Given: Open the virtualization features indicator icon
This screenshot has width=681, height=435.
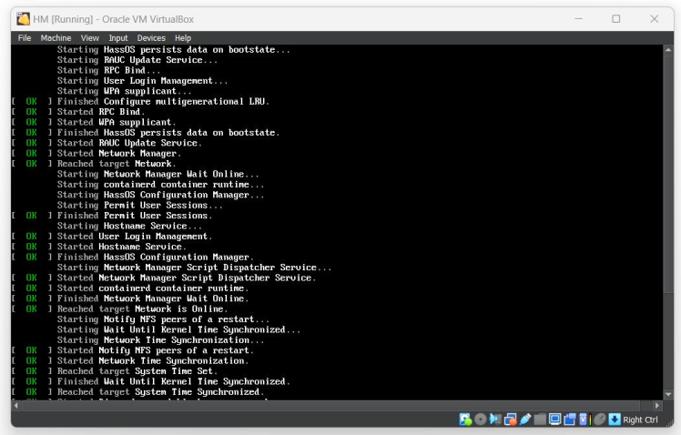Looking at the screenshot, I should tap(583, 420).
